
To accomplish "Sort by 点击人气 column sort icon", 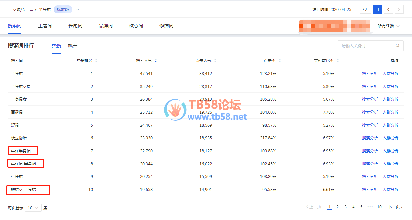I will (215, 61).
